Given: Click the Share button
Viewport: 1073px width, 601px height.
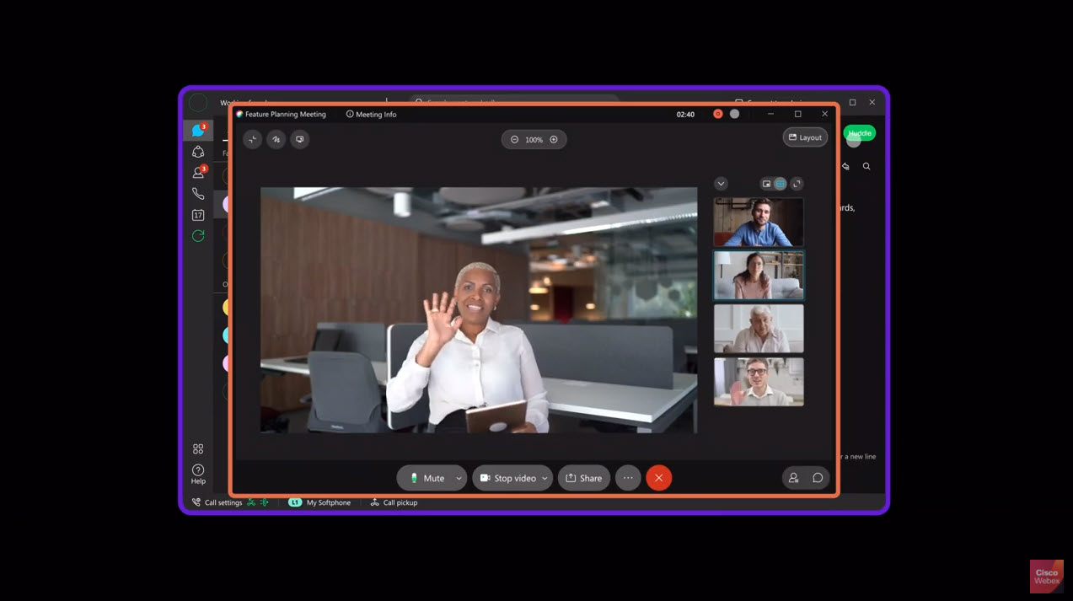Looking at the screenshot, I should (583, 478).
